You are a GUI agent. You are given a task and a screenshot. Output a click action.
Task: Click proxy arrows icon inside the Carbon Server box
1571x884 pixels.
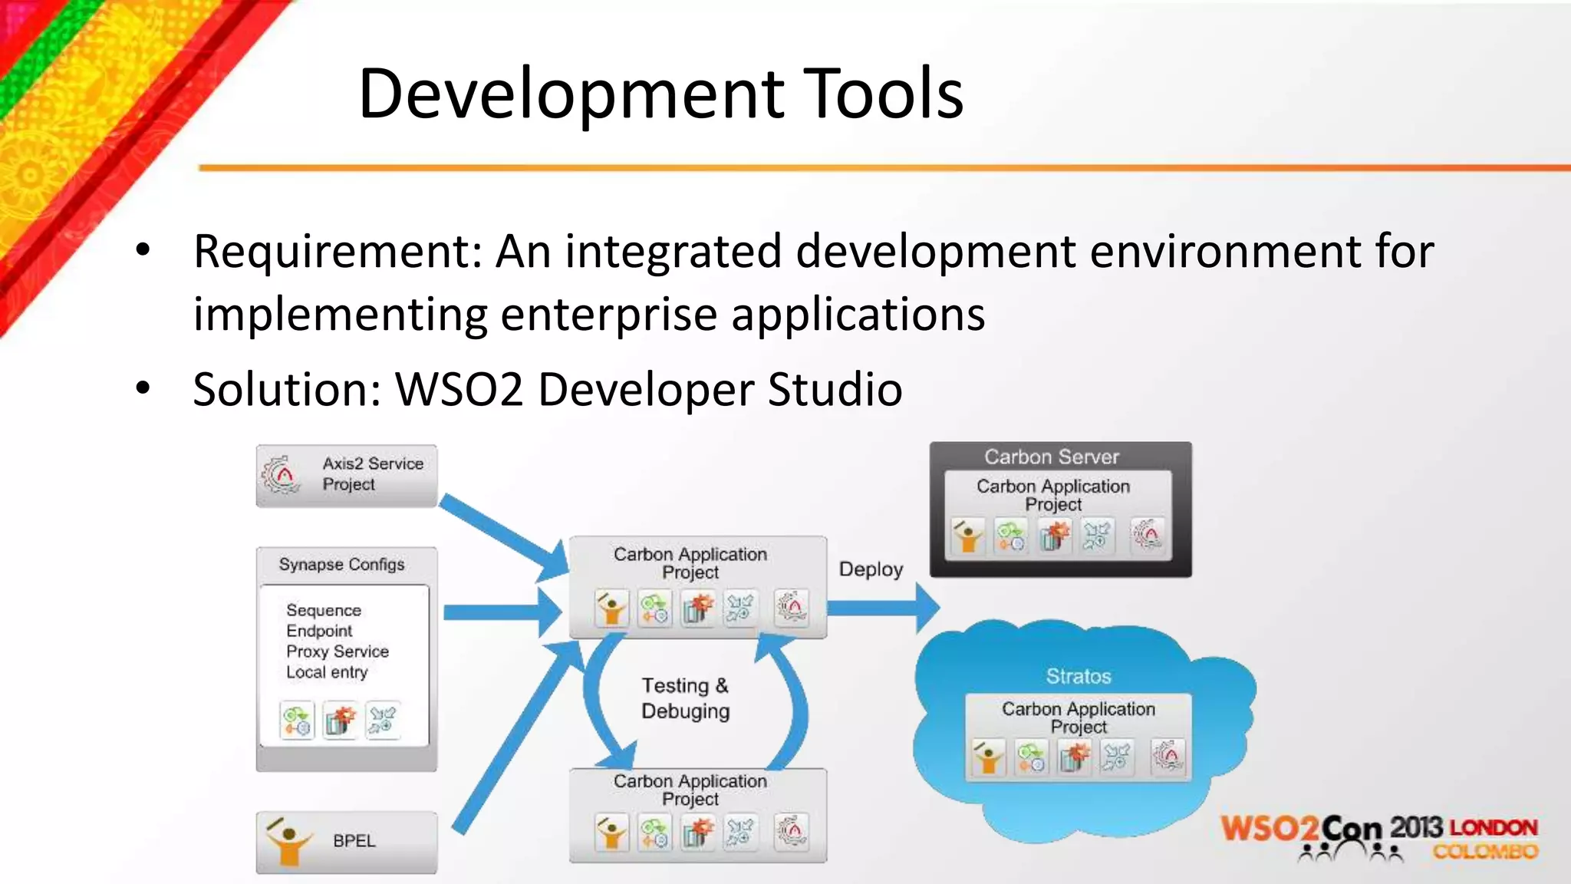(x=1097, y=536)
